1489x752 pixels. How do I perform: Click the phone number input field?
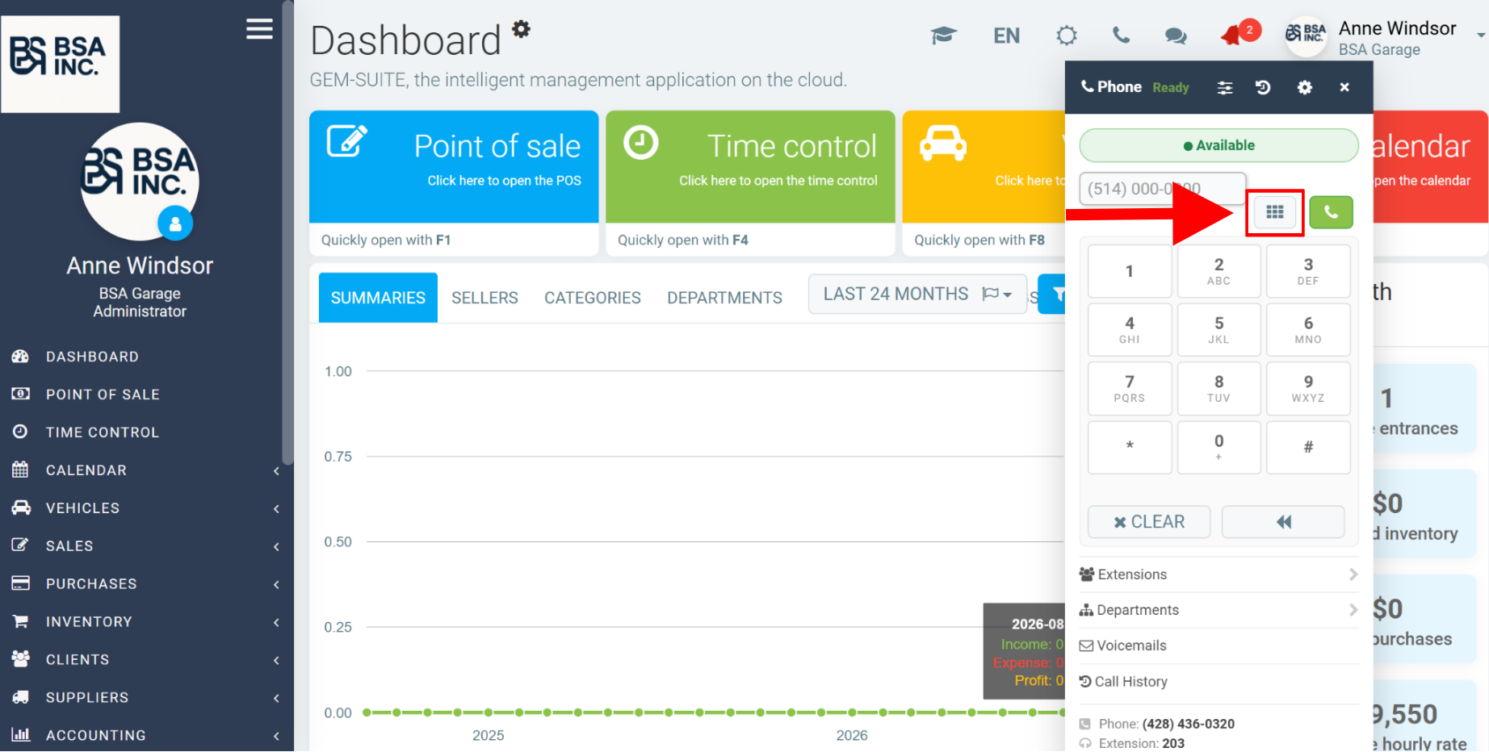coord(1162,189)
